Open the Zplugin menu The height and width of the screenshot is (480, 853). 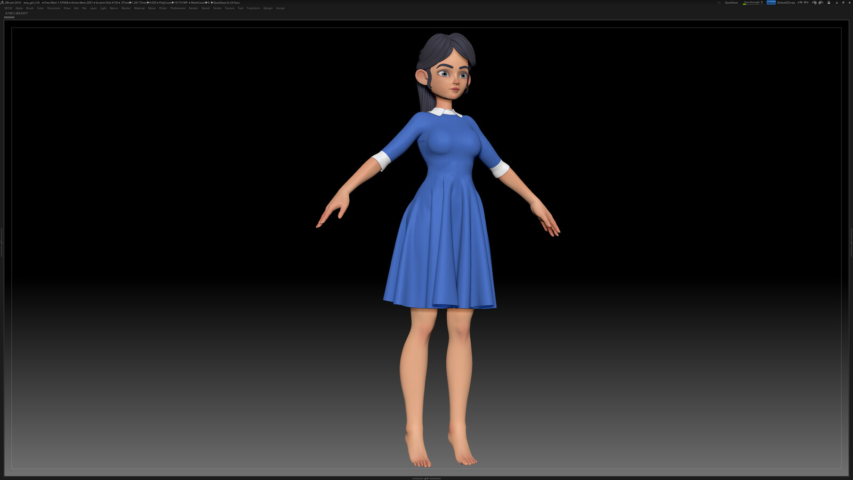click(x=268, y=8)
